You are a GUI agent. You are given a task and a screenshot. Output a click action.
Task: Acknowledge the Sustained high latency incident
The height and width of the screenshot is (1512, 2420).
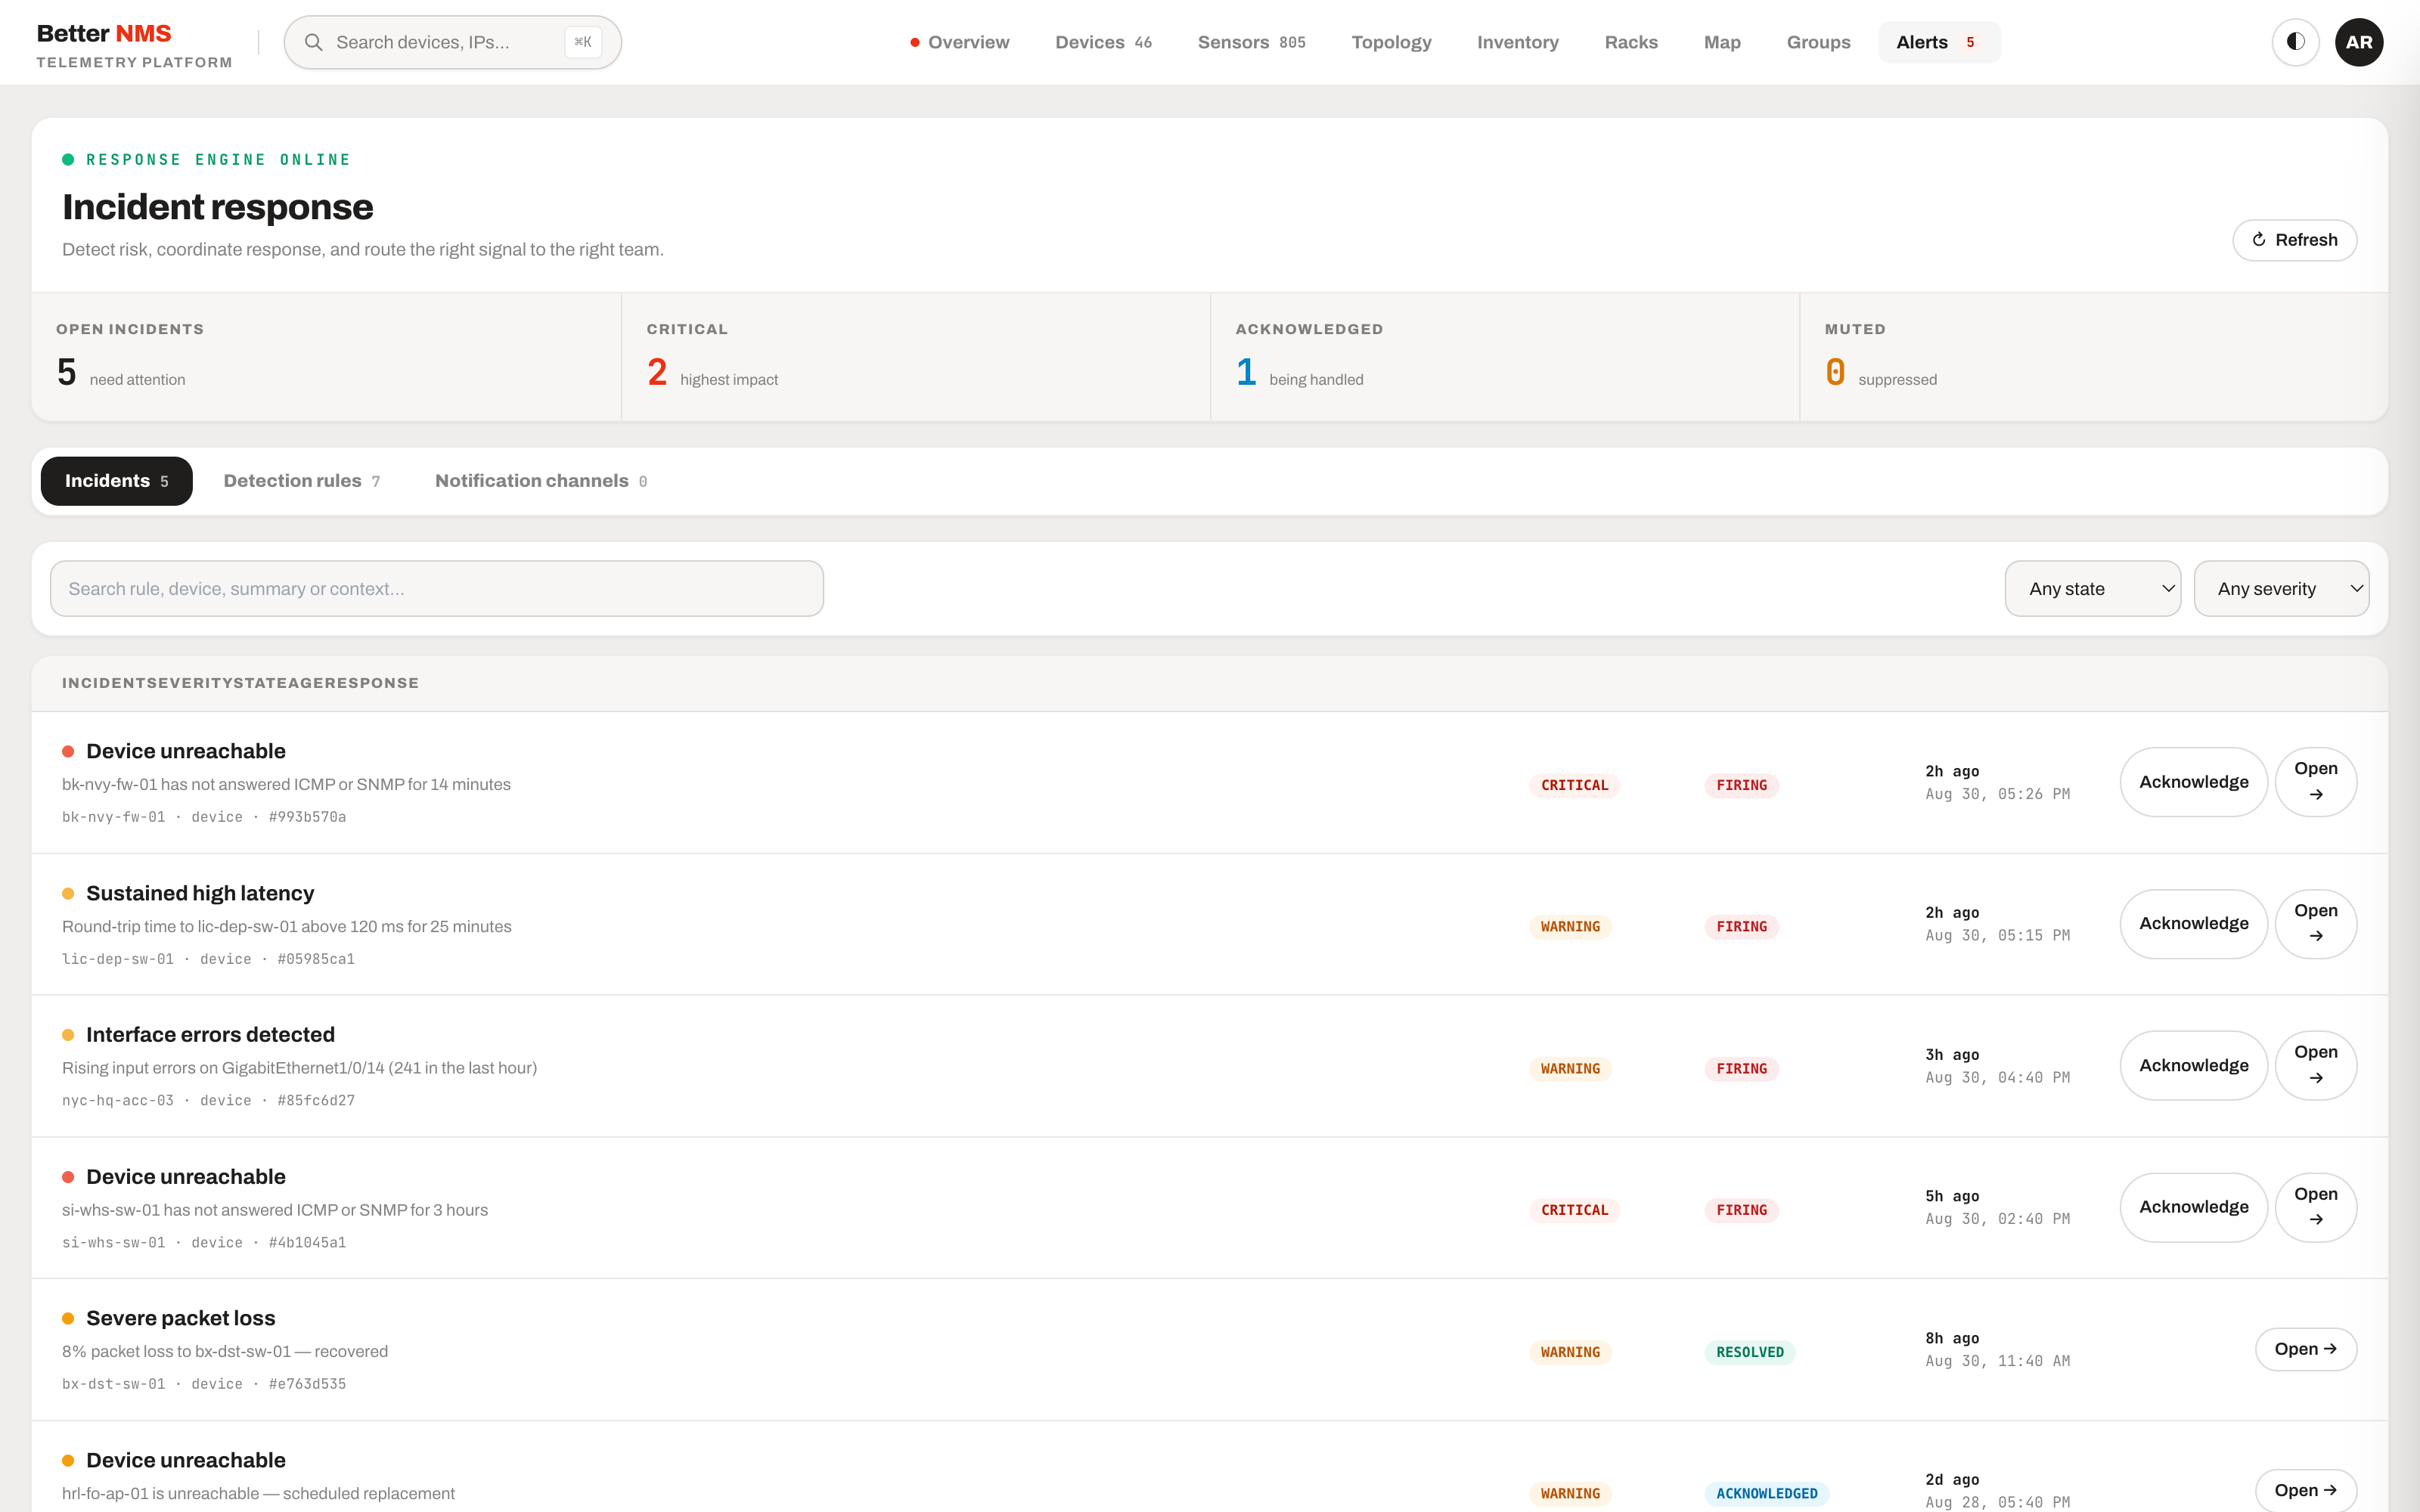pos(2193,924)
